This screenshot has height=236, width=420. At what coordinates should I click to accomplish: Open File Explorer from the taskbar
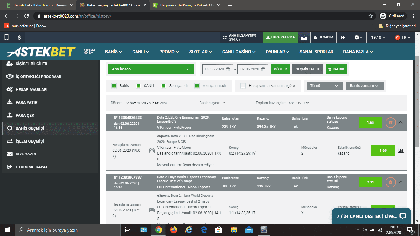click(234, 230)
